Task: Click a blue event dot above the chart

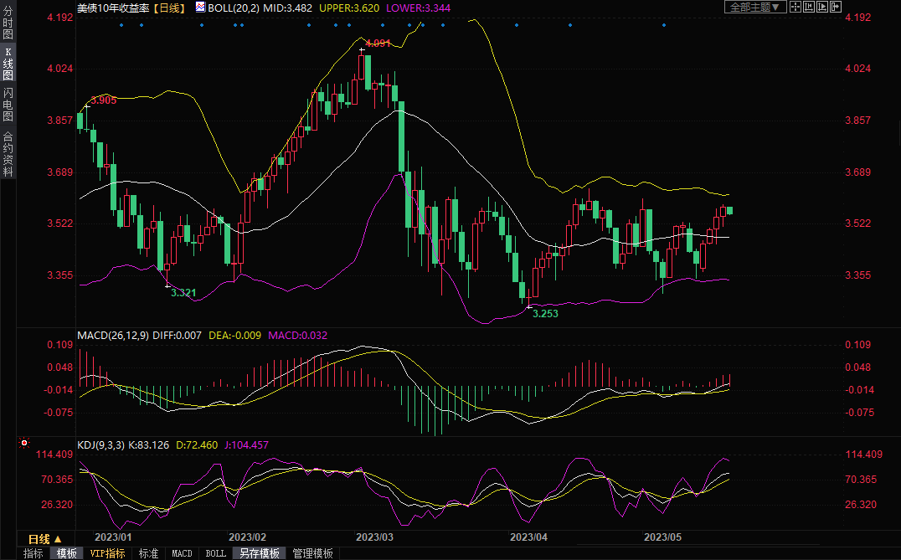Action: pyautogui.click(x=121, y=24)
